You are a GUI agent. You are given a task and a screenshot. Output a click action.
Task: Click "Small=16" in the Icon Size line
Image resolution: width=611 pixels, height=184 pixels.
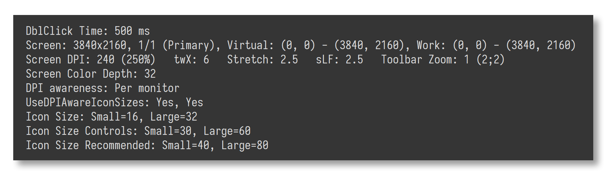click(x=115, y=117)
